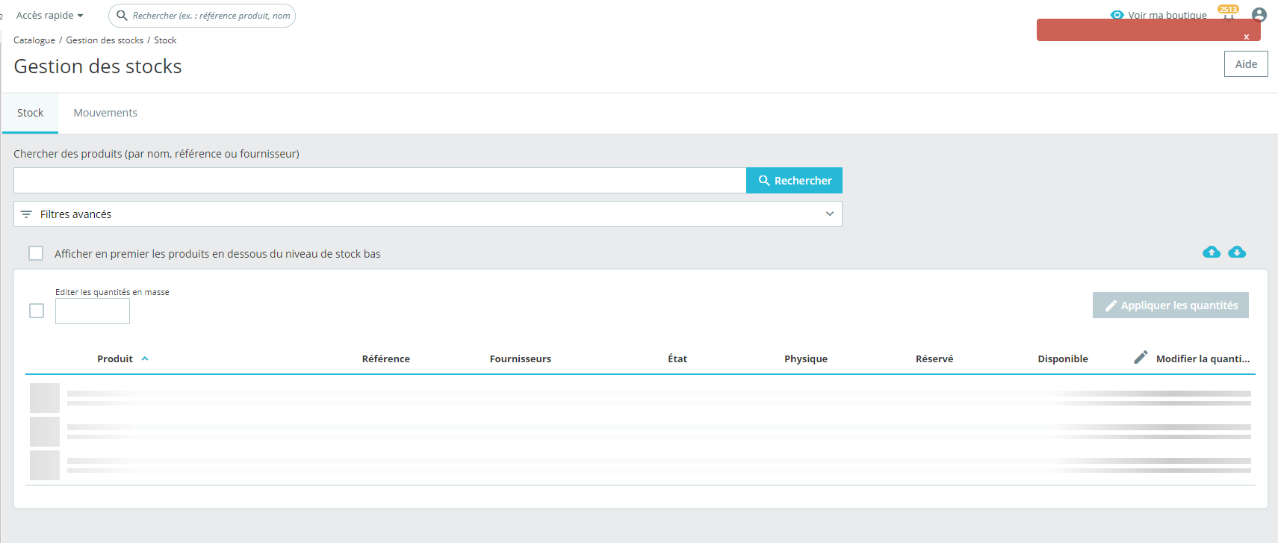Viewport: 1278px width, 543px height.
Task: Click the magnifier icon in top search
Action: click(x=122, y=15)
